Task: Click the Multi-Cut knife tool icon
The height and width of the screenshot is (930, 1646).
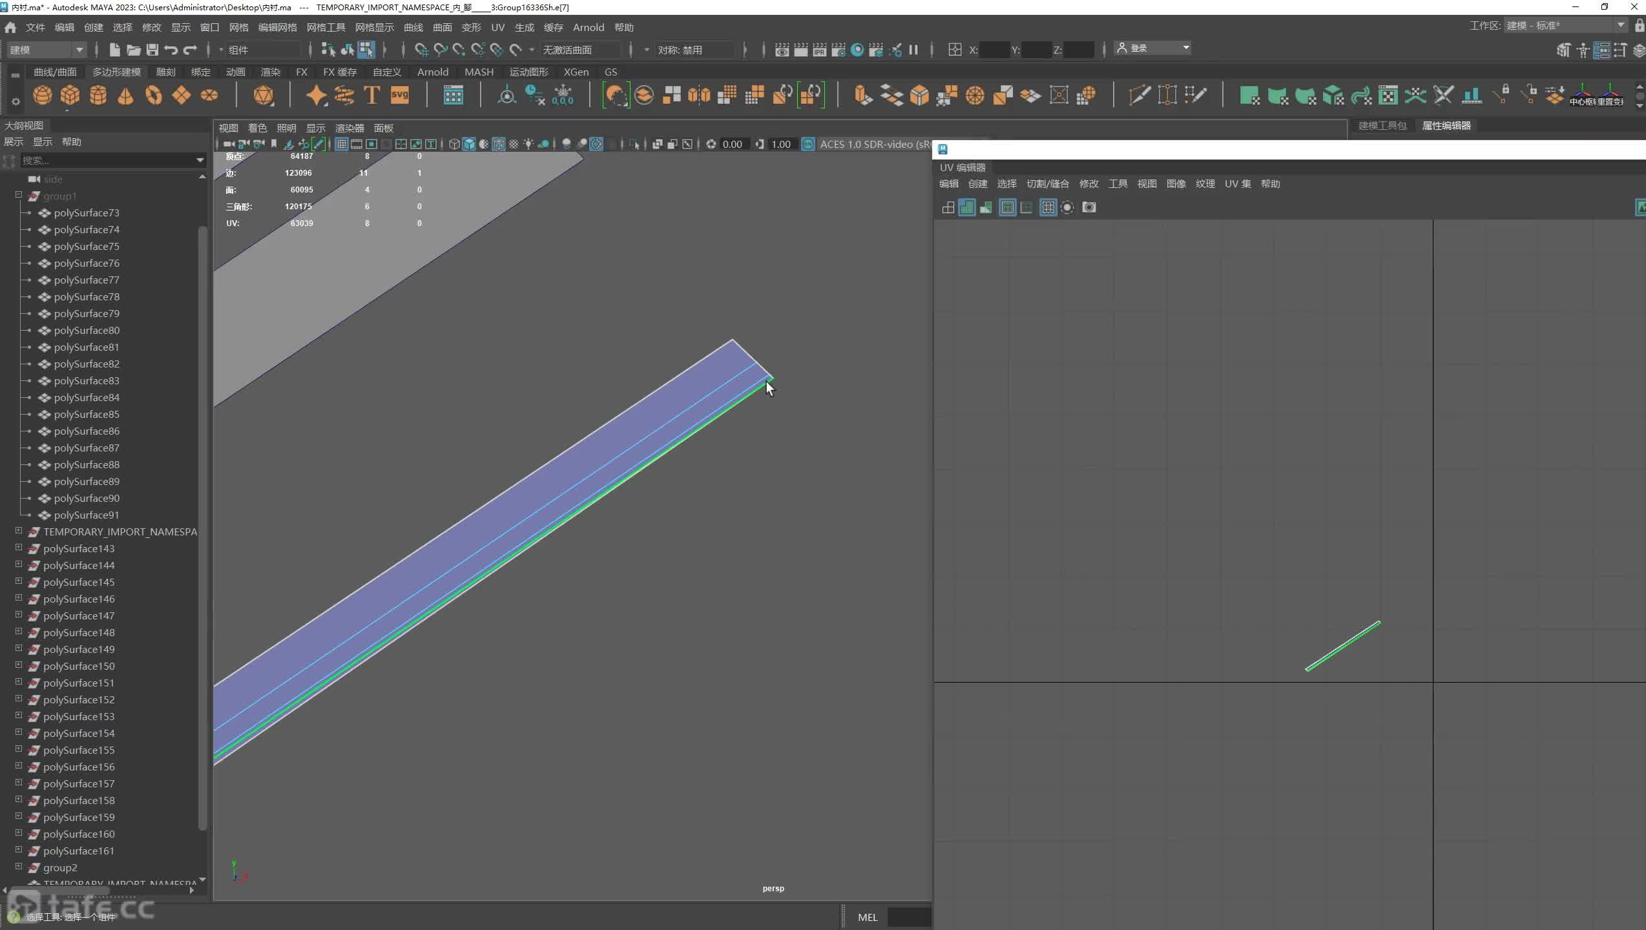Action: pyautogui.click(x=1140, y=96)
